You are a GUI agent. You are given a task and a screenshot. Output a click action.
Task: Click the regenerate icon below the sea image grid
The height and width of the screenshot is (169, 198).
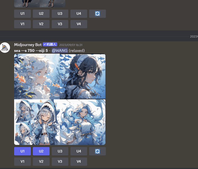click(97, 151)
